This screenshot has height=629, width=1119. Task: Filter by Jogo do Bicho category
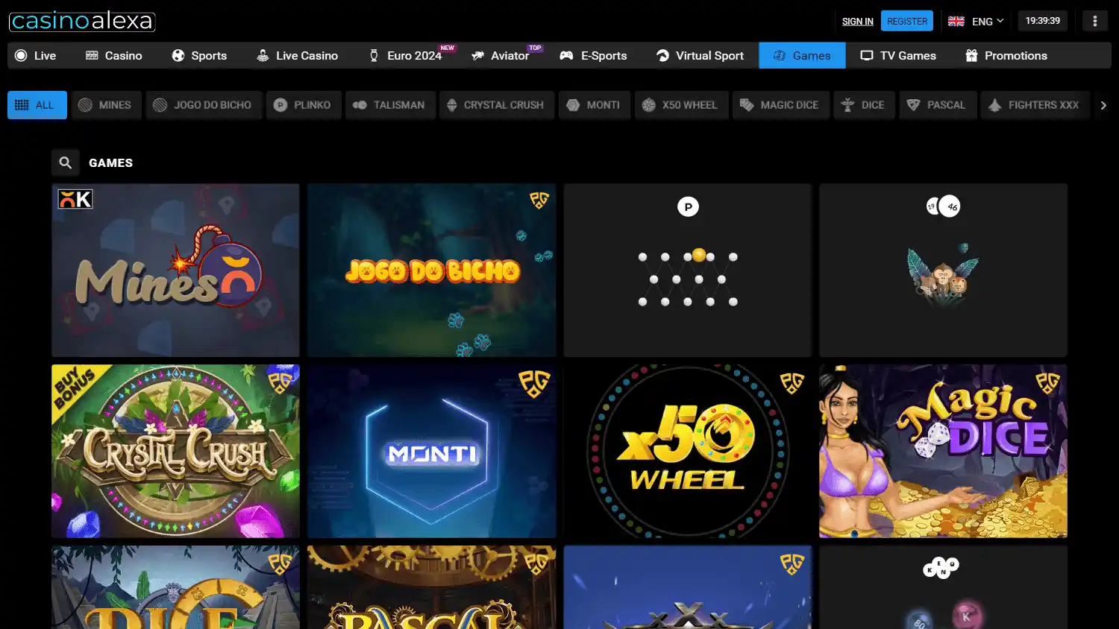tap(204, 105)
